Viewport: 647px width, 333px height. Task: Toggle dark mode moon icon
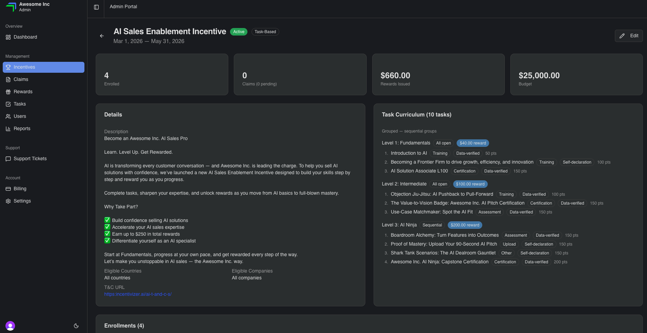click(76, 326)
